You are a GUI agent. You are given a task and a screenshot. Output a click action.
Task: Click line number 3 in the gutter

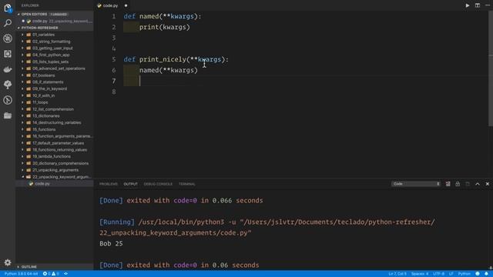click(x=113, y=38)
